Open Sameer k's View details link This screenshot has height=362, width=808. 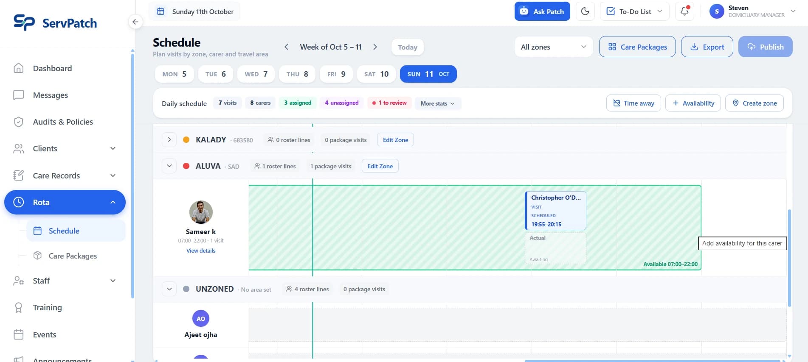click(x=201, y=251)
